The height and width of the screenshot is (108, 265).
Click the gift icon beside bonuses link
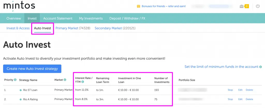(138, 6)
